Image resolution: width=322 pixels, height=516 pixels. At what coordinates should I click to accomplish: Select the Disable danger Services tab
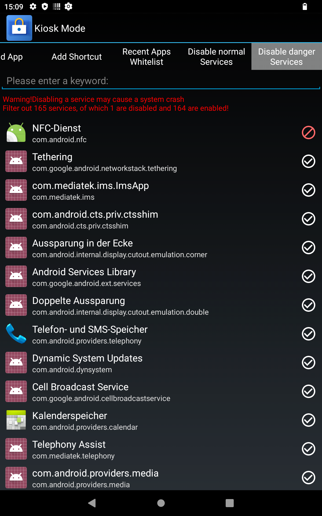coord(286,57)
